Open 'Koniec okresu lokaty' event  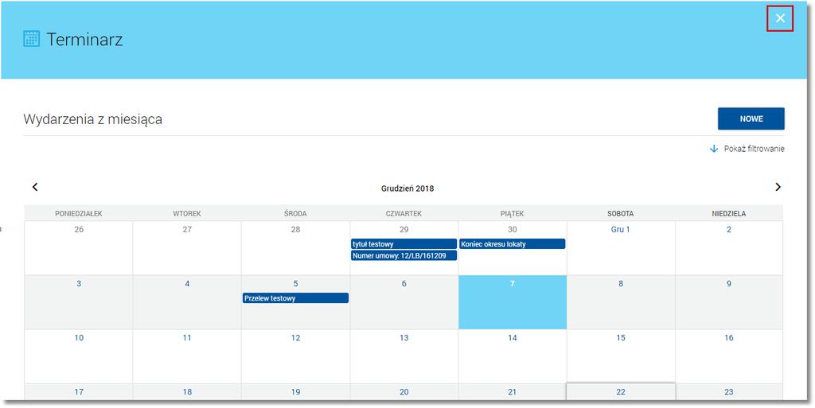point(512,244)
